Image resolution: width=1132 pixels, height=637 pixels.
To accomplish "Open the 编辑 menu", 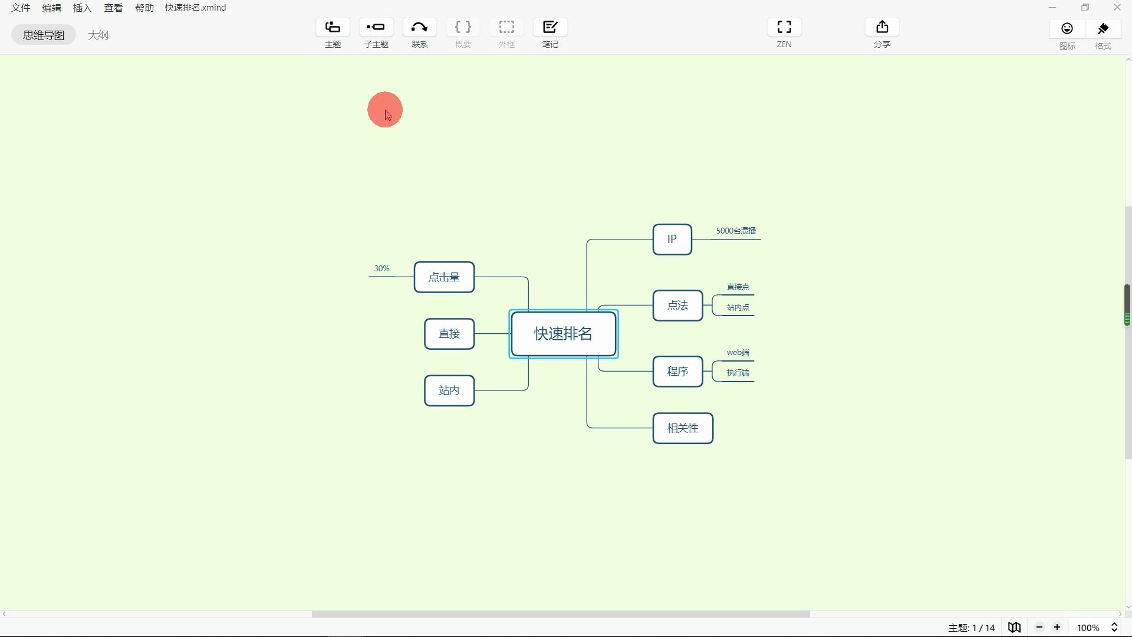I will coord(52,8).
